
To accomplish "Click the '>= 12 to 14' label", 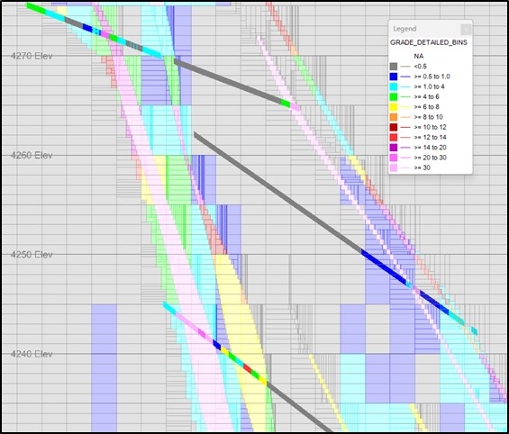I will [430, 137].
